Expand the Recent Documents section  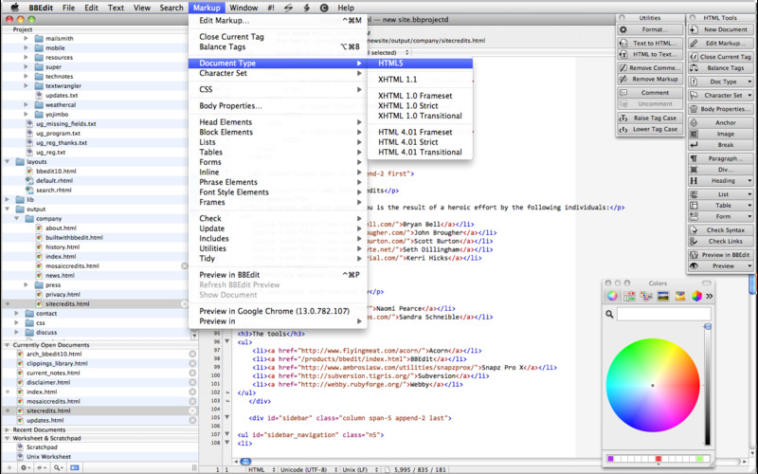[8, 429]
